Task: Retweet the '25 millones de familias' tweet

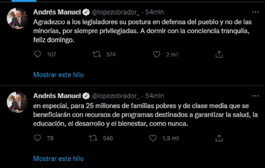Action: (93, 138)
